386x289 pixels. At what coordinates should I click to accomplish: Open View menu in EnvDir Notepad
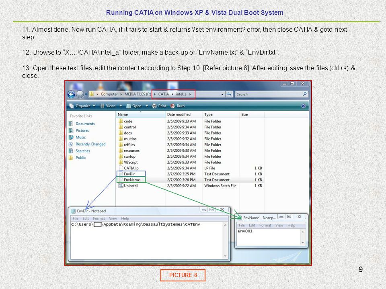pyautogui.click(x=113, y=218)
